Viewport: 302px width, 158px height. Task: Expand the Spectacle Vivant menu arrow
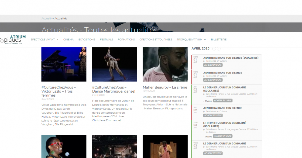click(x=57, y=40)
